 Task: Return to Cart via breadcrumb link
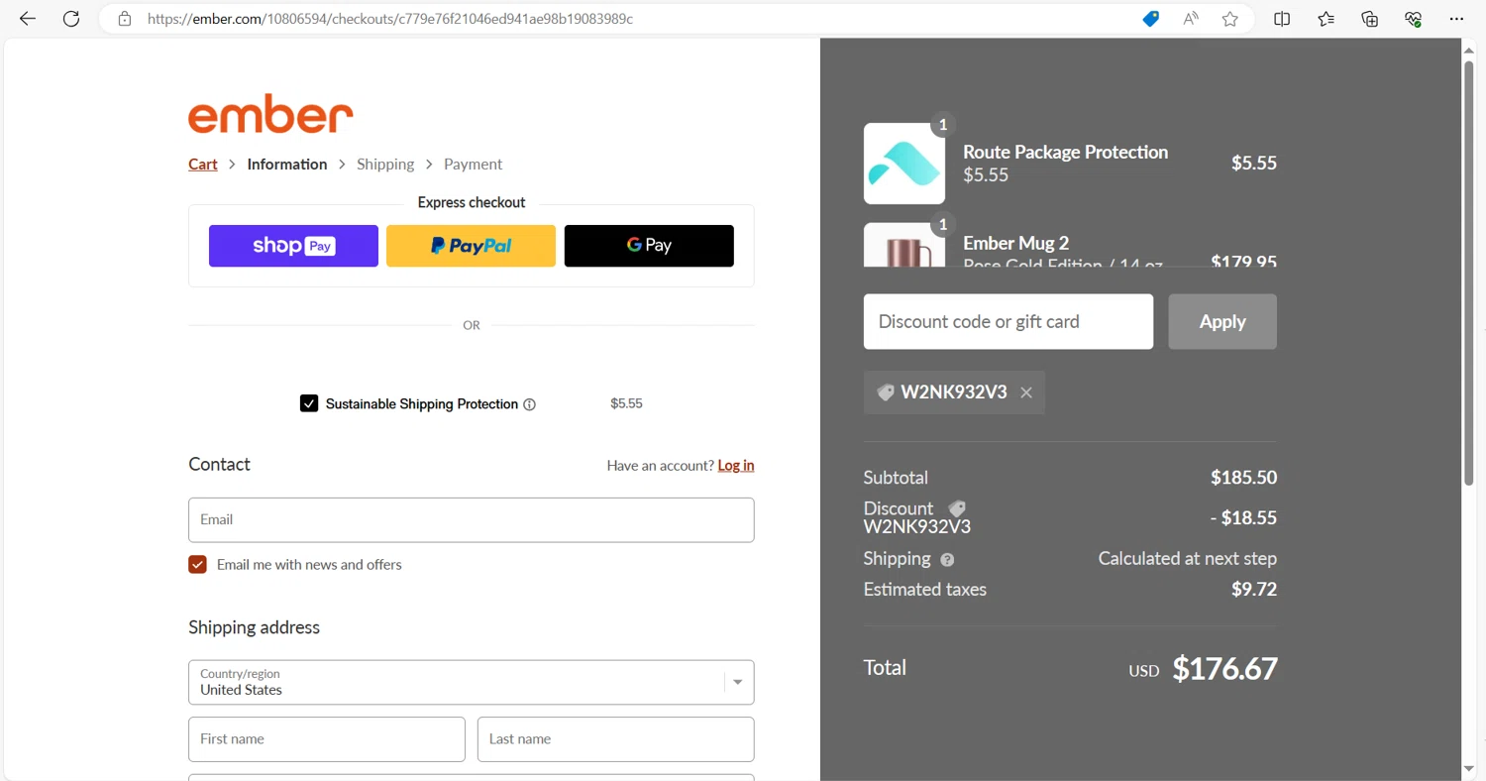pos(203,164)
